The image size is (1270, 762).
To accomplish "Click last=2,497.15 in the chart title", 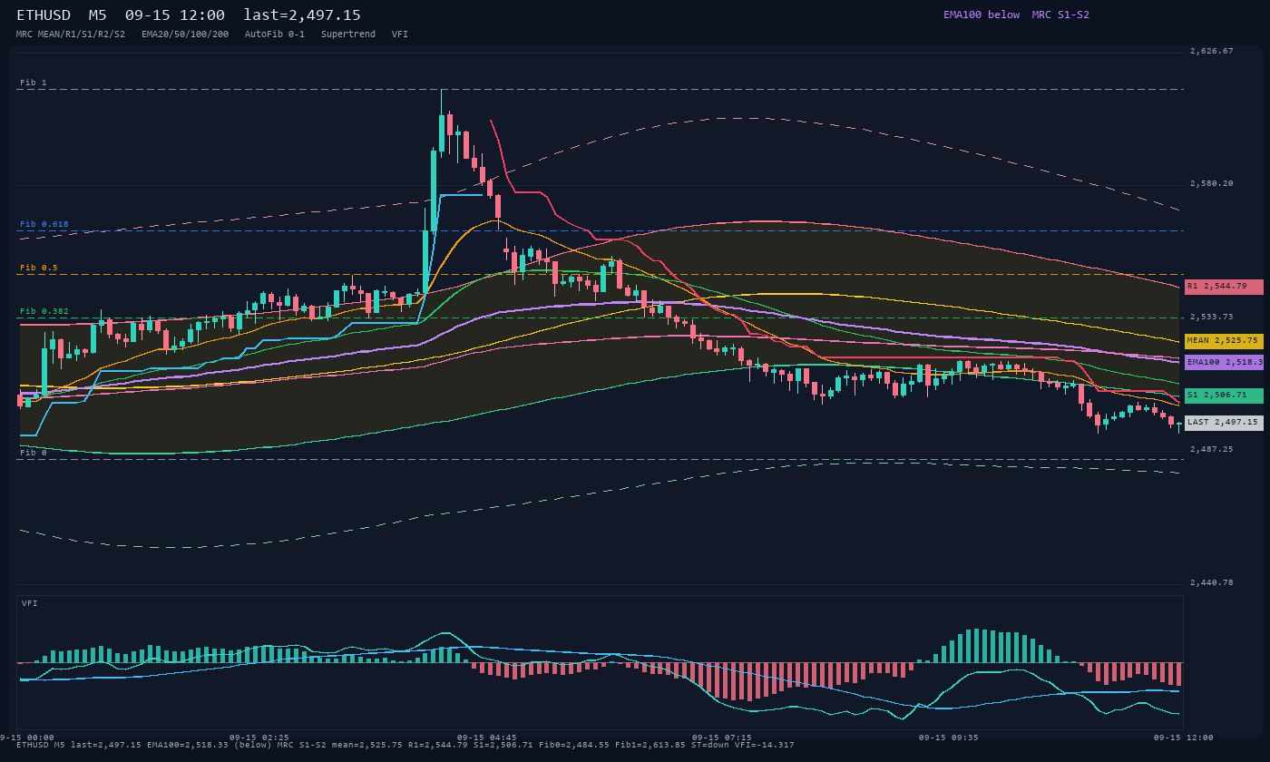I will tap(302, 15).
